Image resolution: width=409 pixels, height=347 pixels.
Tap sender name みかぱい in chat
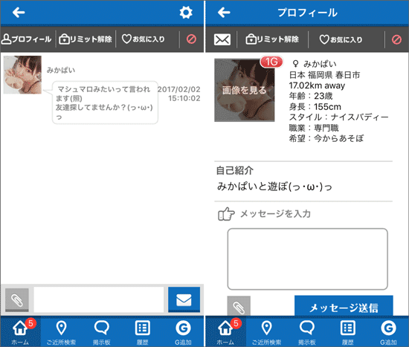click(x=61, y=70)
